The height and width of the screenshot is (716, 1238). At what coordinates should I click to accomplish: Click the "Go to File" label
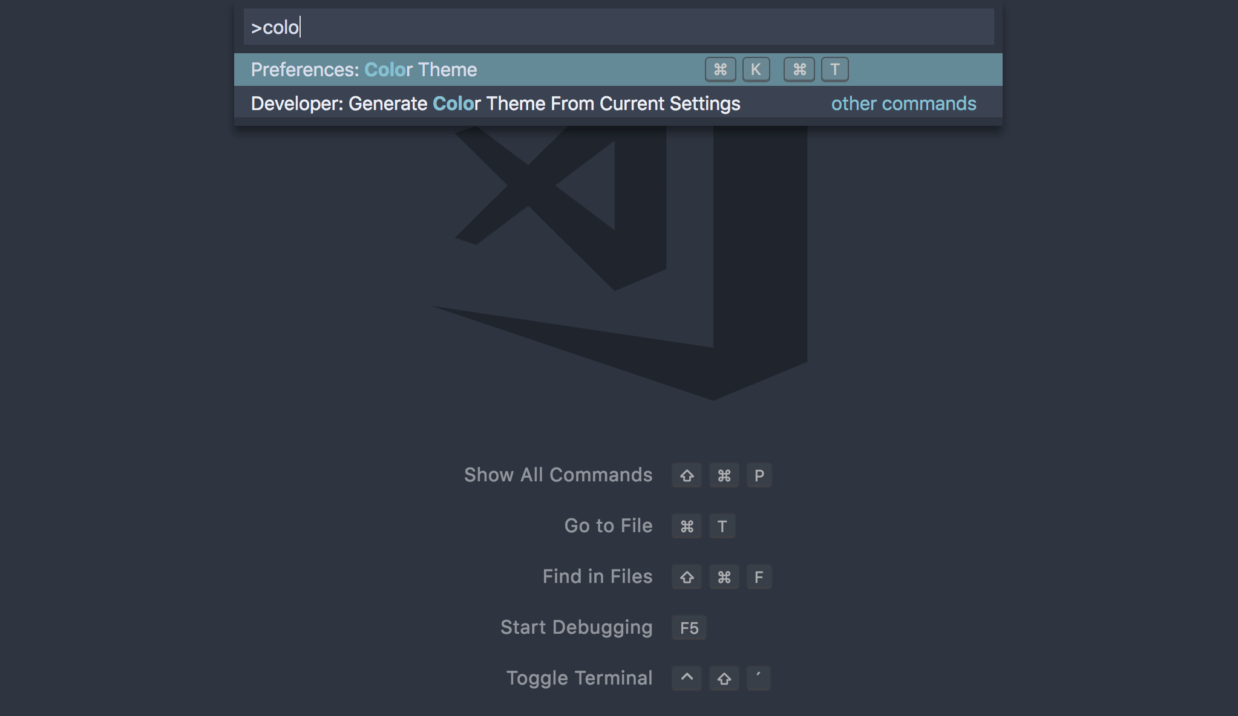[x=608, y=526]
